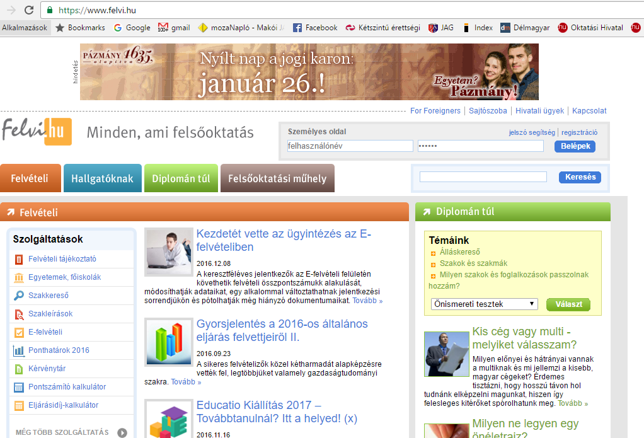
Task: Switch to the Diplomán túl tab
Action: [x=181, y=178]
